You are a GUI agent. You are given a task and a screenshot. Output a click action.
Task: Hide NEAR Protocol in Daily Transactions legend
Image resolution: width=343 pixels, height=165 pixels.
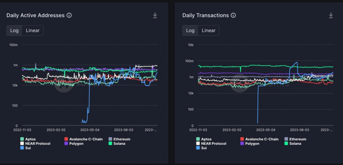[x=214, y=143]
